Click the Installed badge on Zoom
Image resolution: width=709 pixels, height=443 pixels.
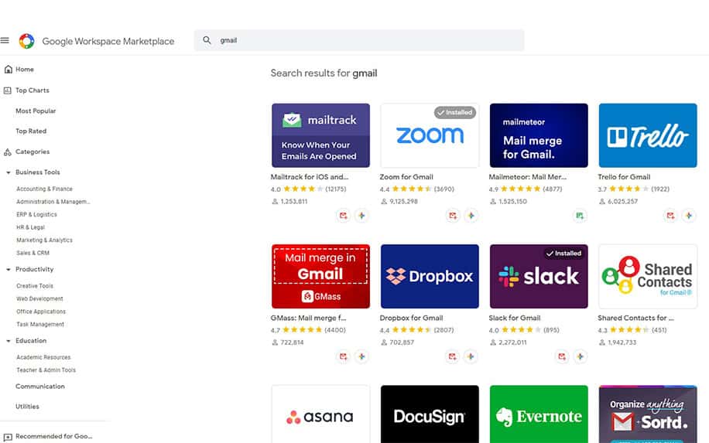tap(455, 112)
